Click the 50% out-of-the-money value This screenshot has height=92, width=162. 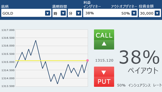coord(125,13)
